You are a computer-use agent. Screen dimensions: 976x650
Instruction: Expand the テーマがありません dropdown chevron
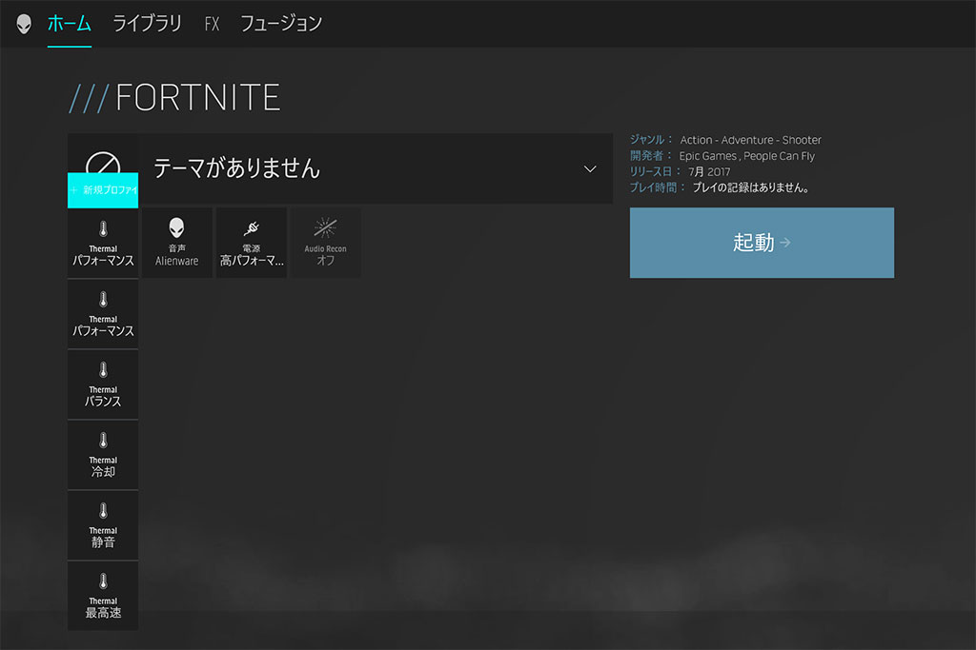pos(590,169)
